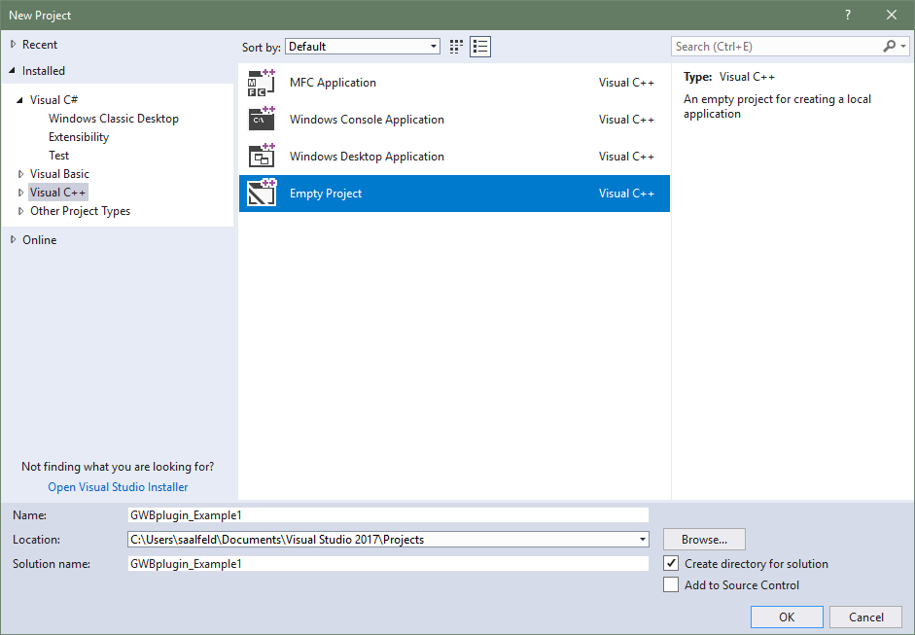The height and width of the screenshot is (635, 915).
Task: Open the dialog help question mark
Action: click(x=847, y=16)
